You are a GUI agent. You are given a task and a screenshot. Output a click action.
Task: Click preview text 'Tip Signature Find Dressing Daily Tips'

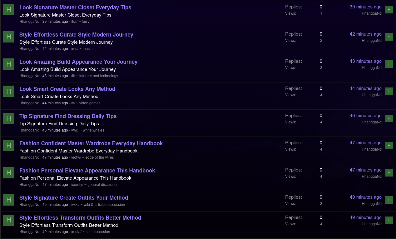tap(59, 124)
